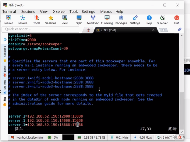Click the CPU 0% status indicator
Screen dimensions: 190x142
(x=53, y=137)
